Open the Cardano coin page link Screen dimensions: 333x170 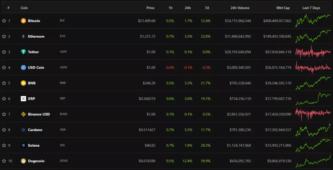[35, 130]
